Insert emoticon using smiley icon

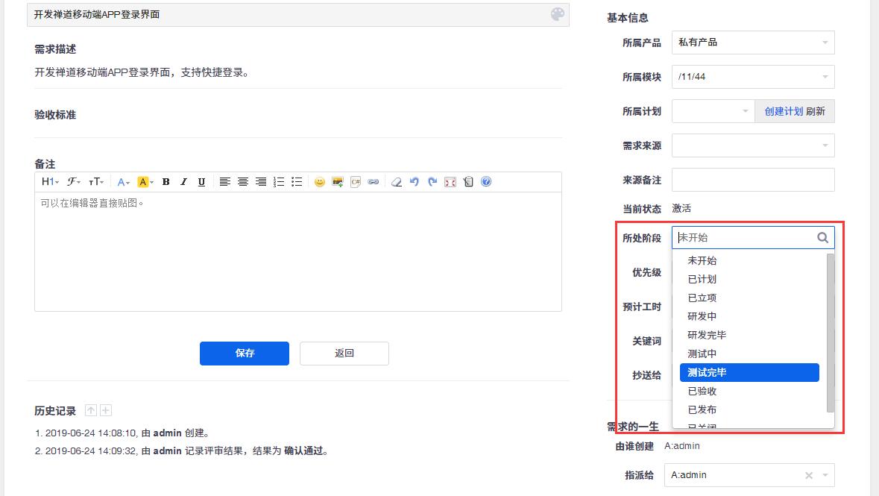point(320,182)
